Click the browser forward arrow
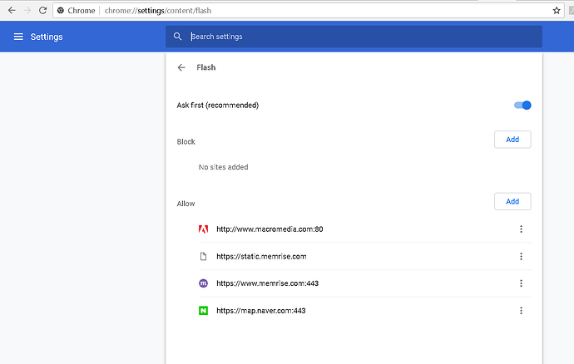Image resolution: width=574 pixels, height=364 pixels. point(27,10)
